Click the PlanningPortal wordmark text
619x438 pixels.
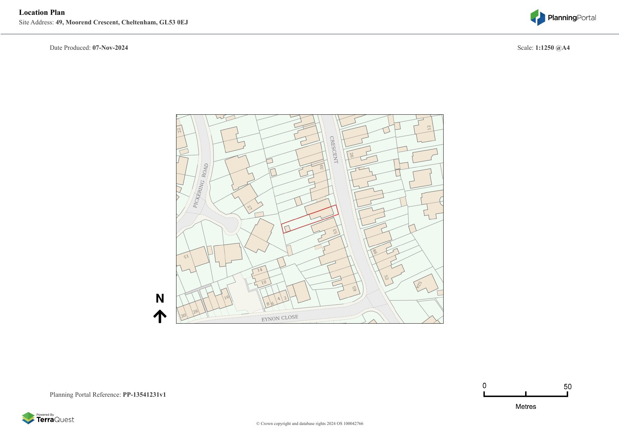pyautogui.click(x=572, y=18)
